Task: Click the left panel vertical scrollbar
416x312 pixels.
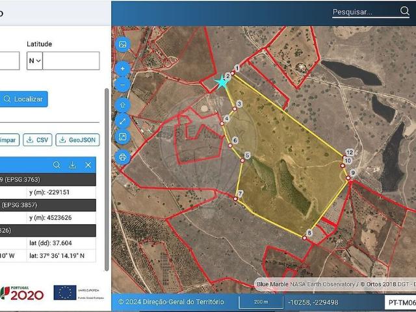Action: [x=107, y=175]
